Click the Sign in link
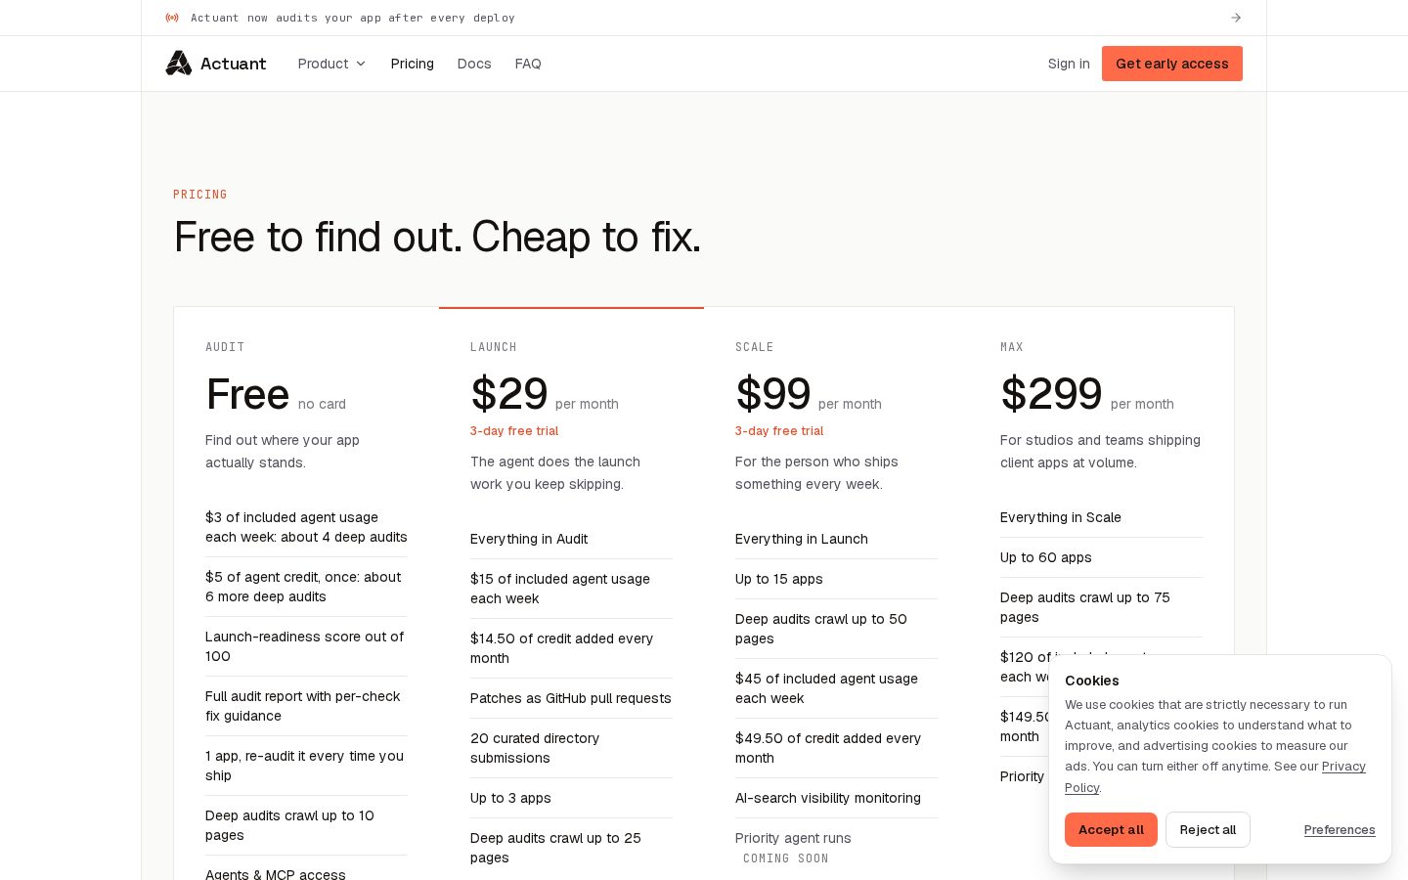 coord(1069,64)
